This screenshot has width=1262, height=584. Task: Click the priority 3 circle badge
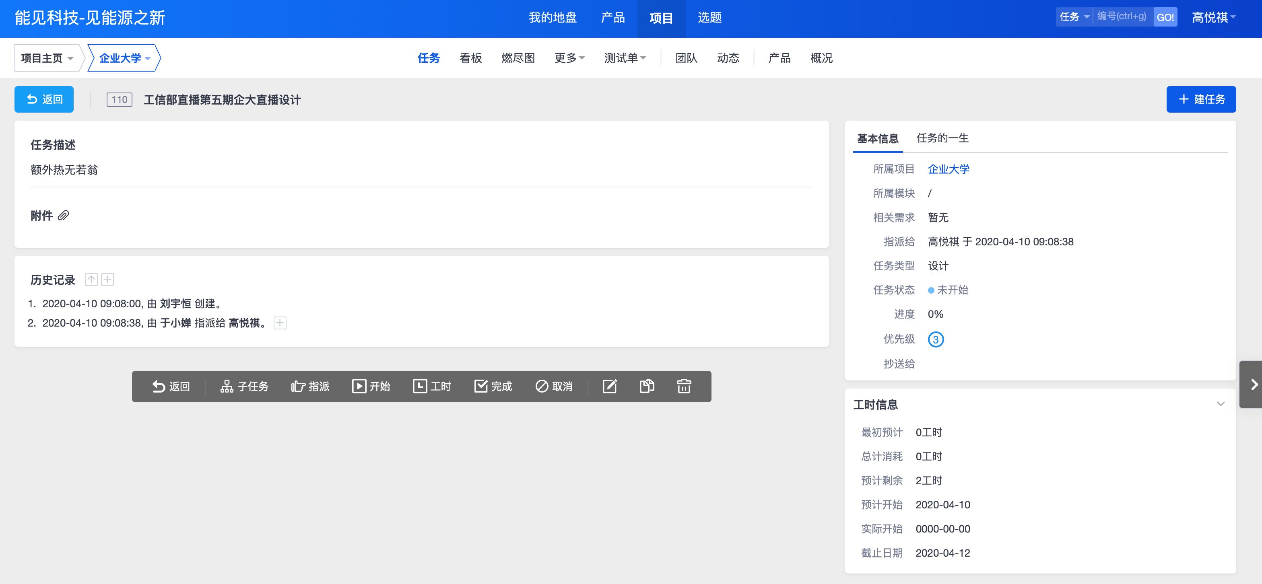tap(935, 339)
